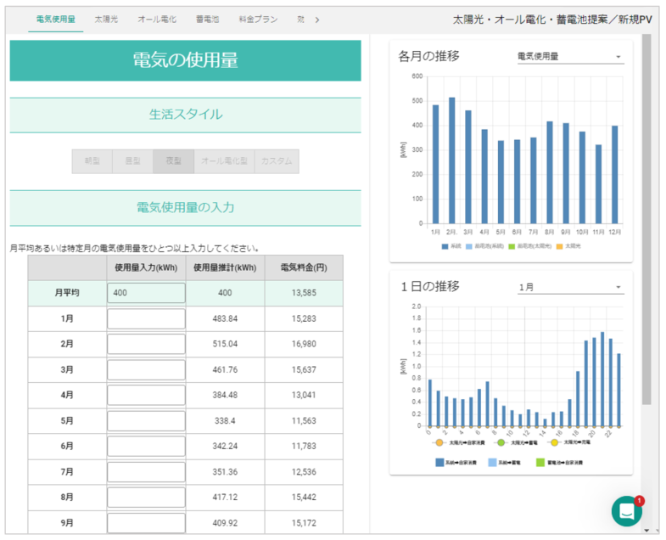Toggle the 蓄電池(系統) legend swatch in monthly chart
Image resolution: width=666 pixels, height=540 pixels.
pos(469,246)
